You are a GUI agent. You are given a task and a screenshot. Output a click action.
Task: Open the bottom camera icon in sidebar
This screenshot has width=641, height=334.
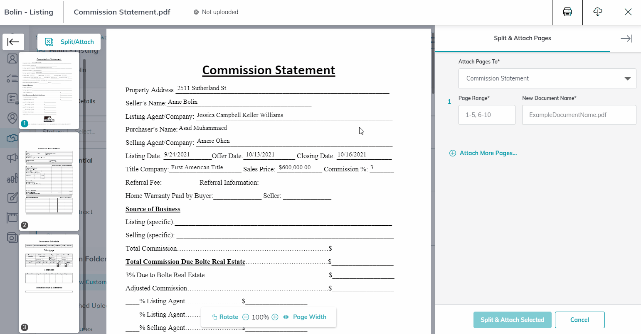pos(12,238)
